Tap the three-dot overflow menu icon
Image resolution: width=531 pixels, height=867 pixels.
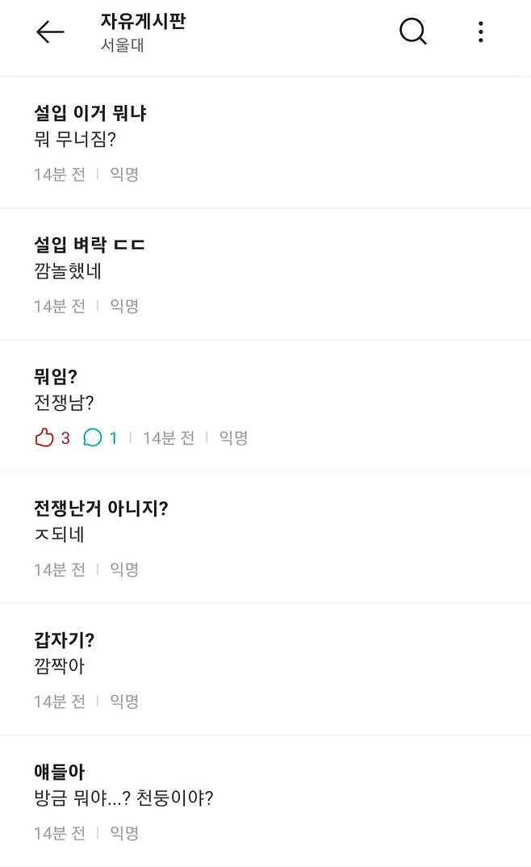pyautogui.click(x=481, y=31)
